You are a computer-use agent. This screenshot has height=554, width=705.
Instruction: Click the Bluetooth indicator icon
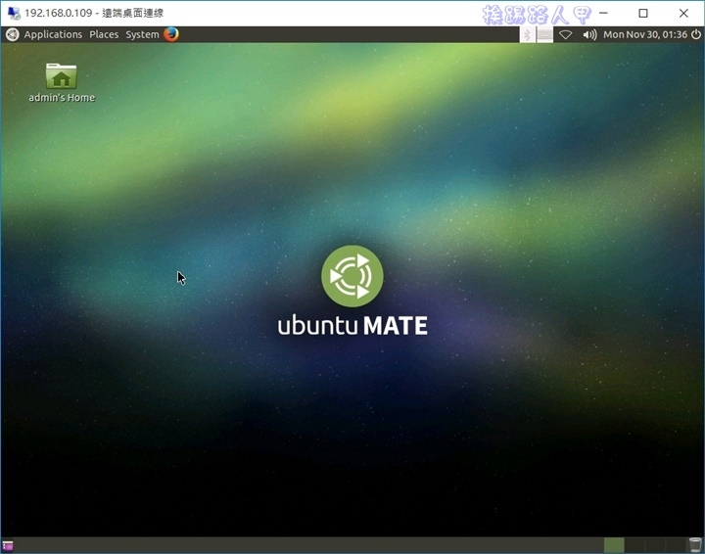[x=526, y=34]
